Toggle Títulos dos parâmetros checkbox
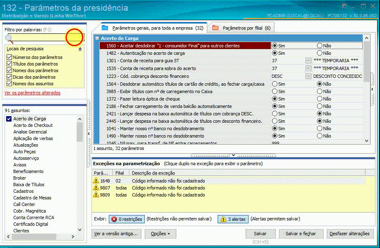The height and width of the screenshot is (248, 380). coord(9,64)
